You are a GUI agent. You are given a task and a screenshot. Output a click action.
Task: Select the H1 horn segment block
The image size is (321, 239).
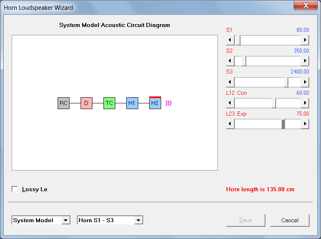[x=132, y=103]
